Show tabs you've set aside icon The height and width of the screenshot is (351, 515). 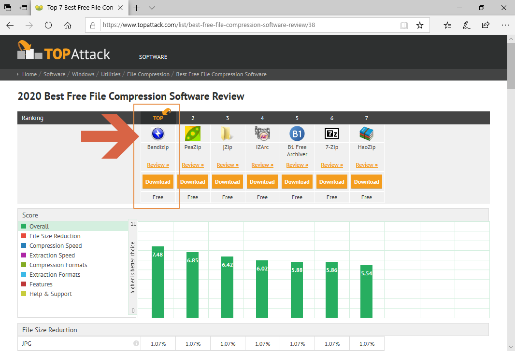click(x=8, y=8)
